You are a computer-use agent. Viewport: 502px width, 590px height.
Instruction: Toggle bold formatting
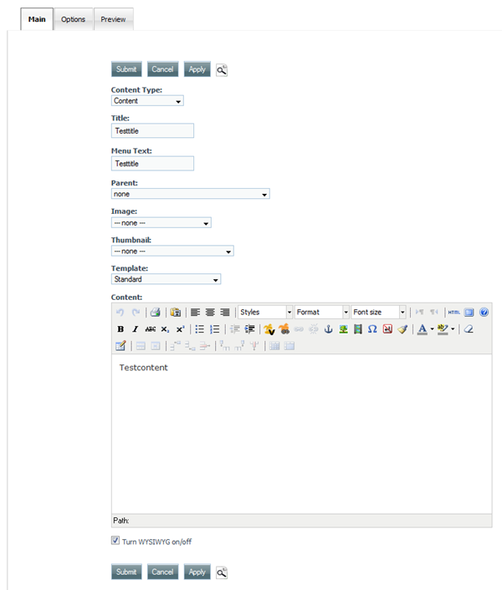coord(120,329)
